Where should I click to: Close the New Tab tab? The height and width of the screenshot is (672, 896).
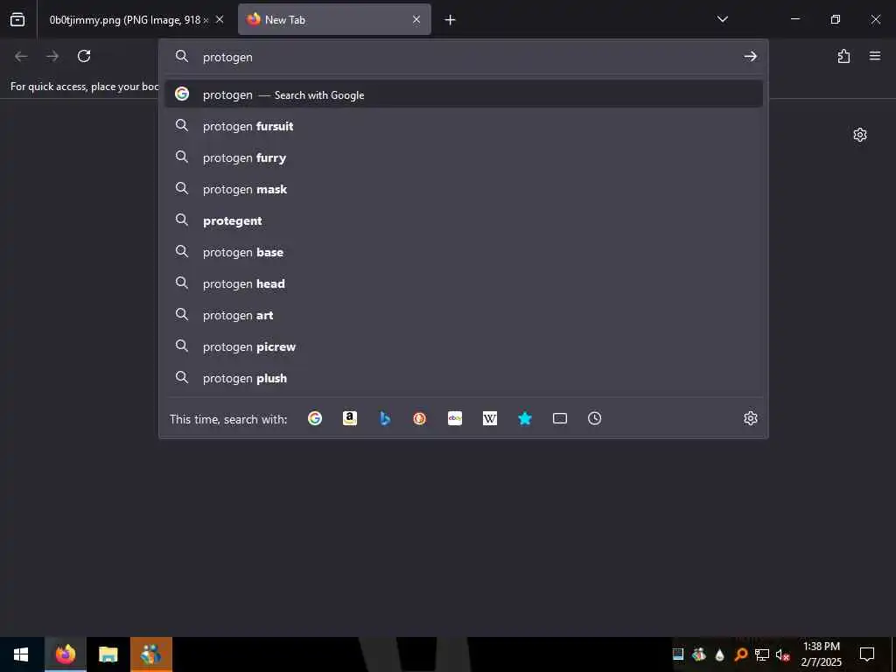click(x=416, y=20)
